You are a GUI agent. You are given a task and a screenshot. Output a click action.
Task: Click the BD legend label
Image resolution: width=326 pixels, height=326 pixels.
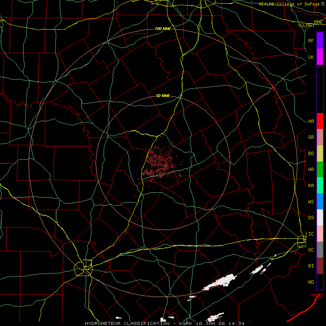(311, 154)
